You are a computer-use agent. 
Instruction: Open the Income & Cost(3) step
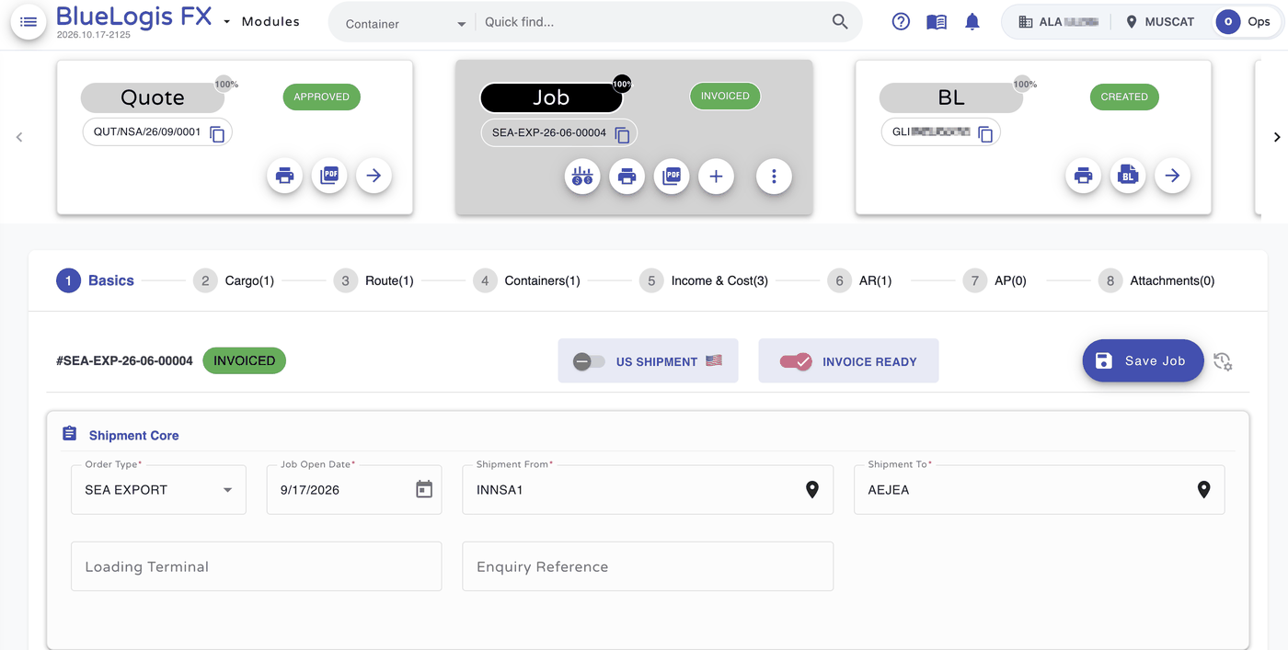pyautogui.click(x=704, y=280)
